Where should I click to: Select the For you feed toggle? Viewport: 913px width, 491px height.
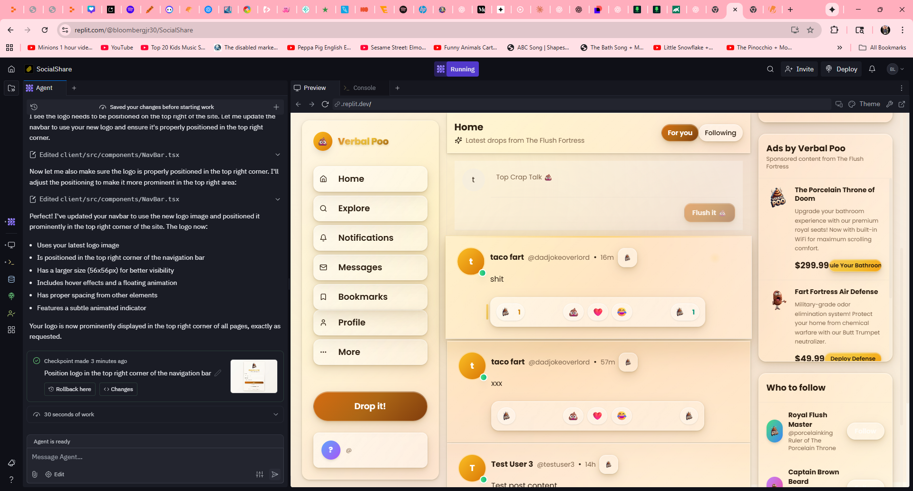(680, 133)
